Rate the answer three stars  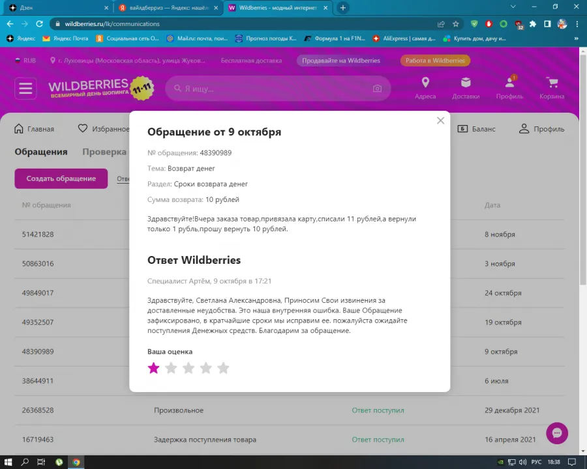(x=188, y=368)
